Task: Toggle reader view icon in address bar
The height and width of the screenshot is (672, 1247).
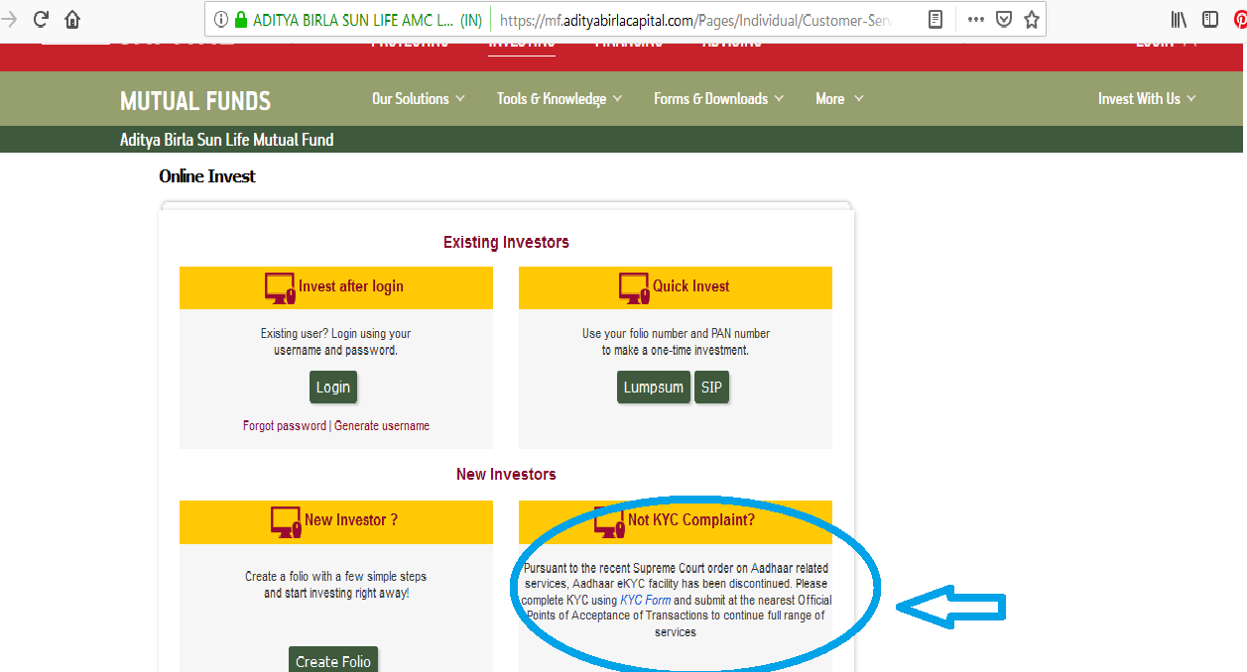Action: [x=935, y=19]
